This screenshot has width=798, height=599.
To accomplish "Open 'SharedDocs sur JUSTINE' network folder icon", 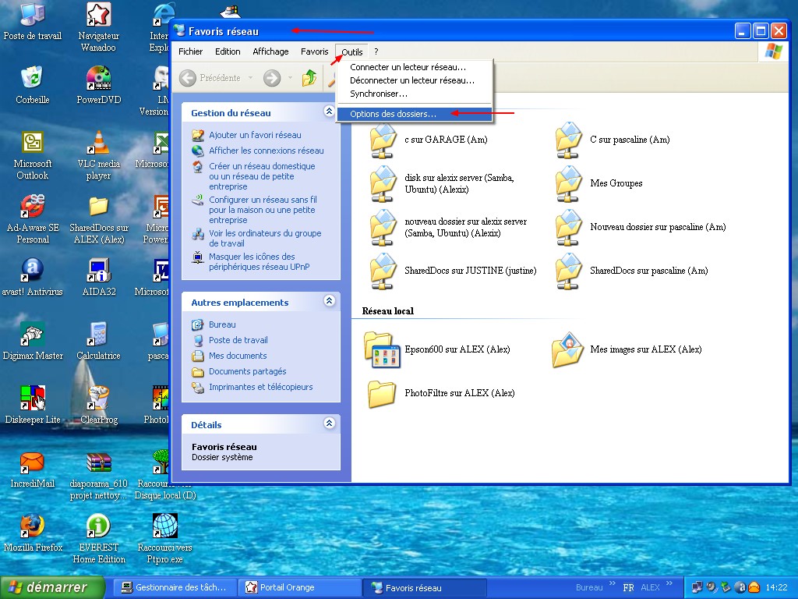I will [383, 271].
